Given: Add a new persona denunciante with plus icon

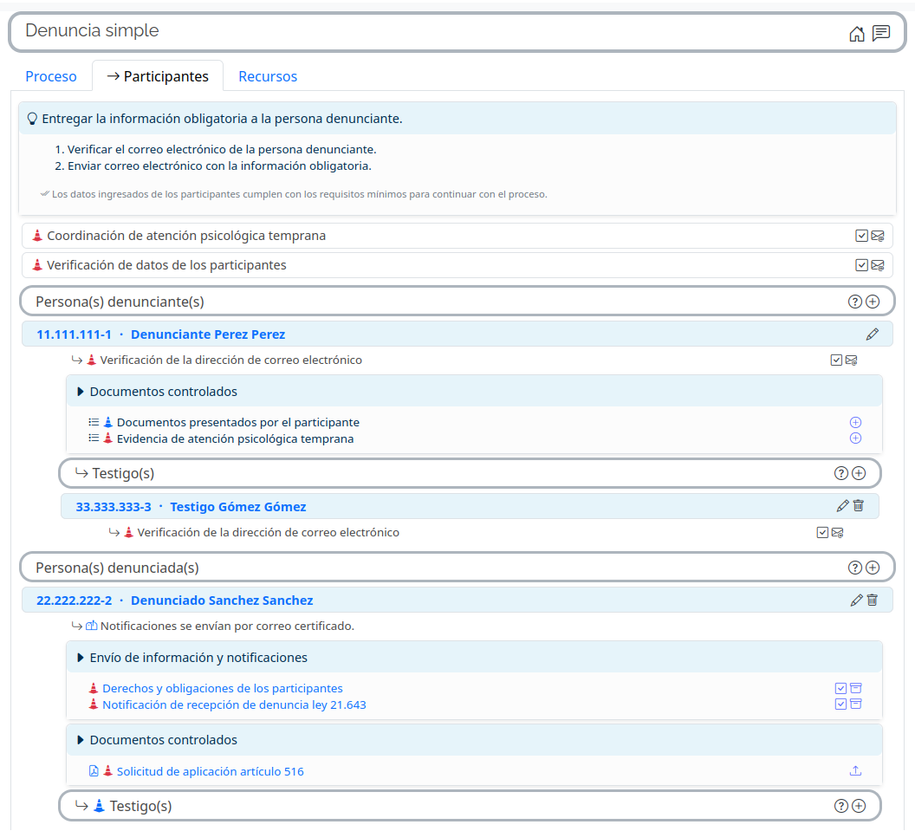Looking at the screenshot, I should click(873, 302).
